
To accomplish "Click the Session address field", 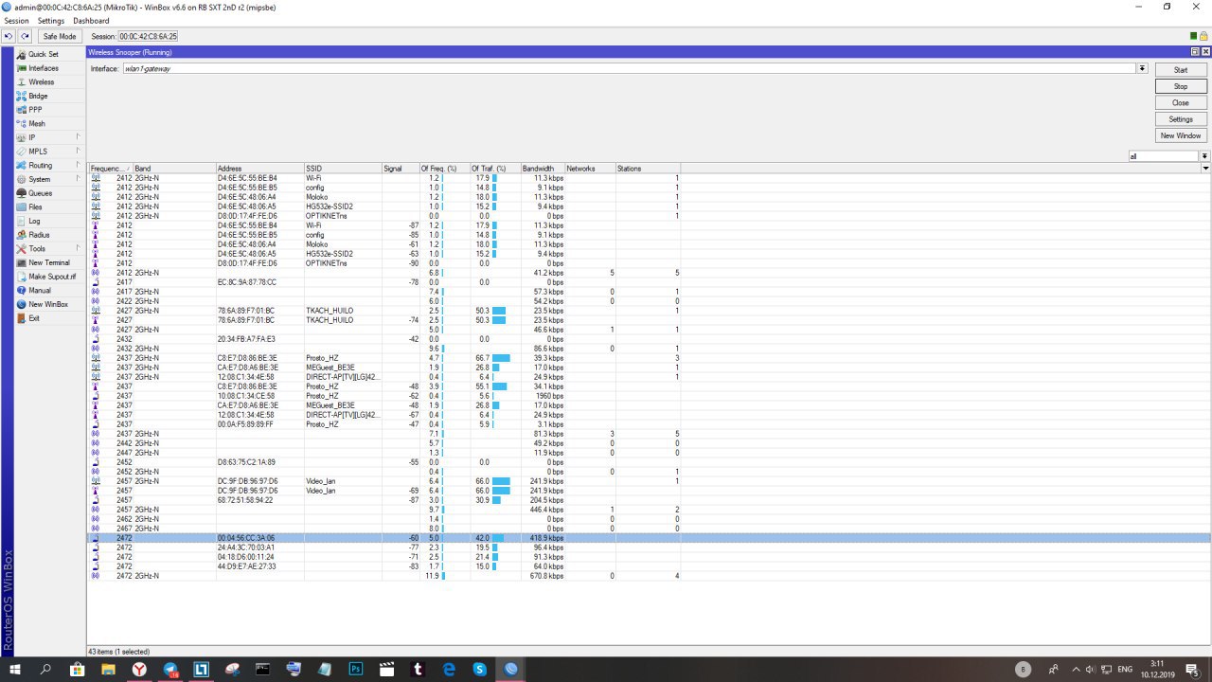I will (148, 36).
